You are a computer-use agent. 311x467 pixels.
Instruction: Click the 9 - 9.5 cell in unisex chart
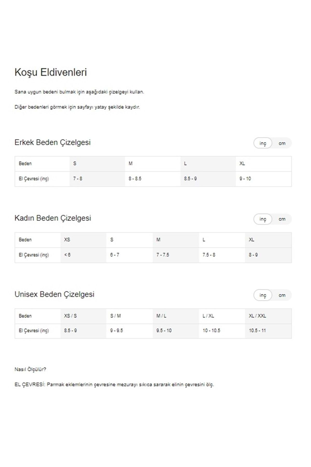pyautogui.click(x=129, y=331)
